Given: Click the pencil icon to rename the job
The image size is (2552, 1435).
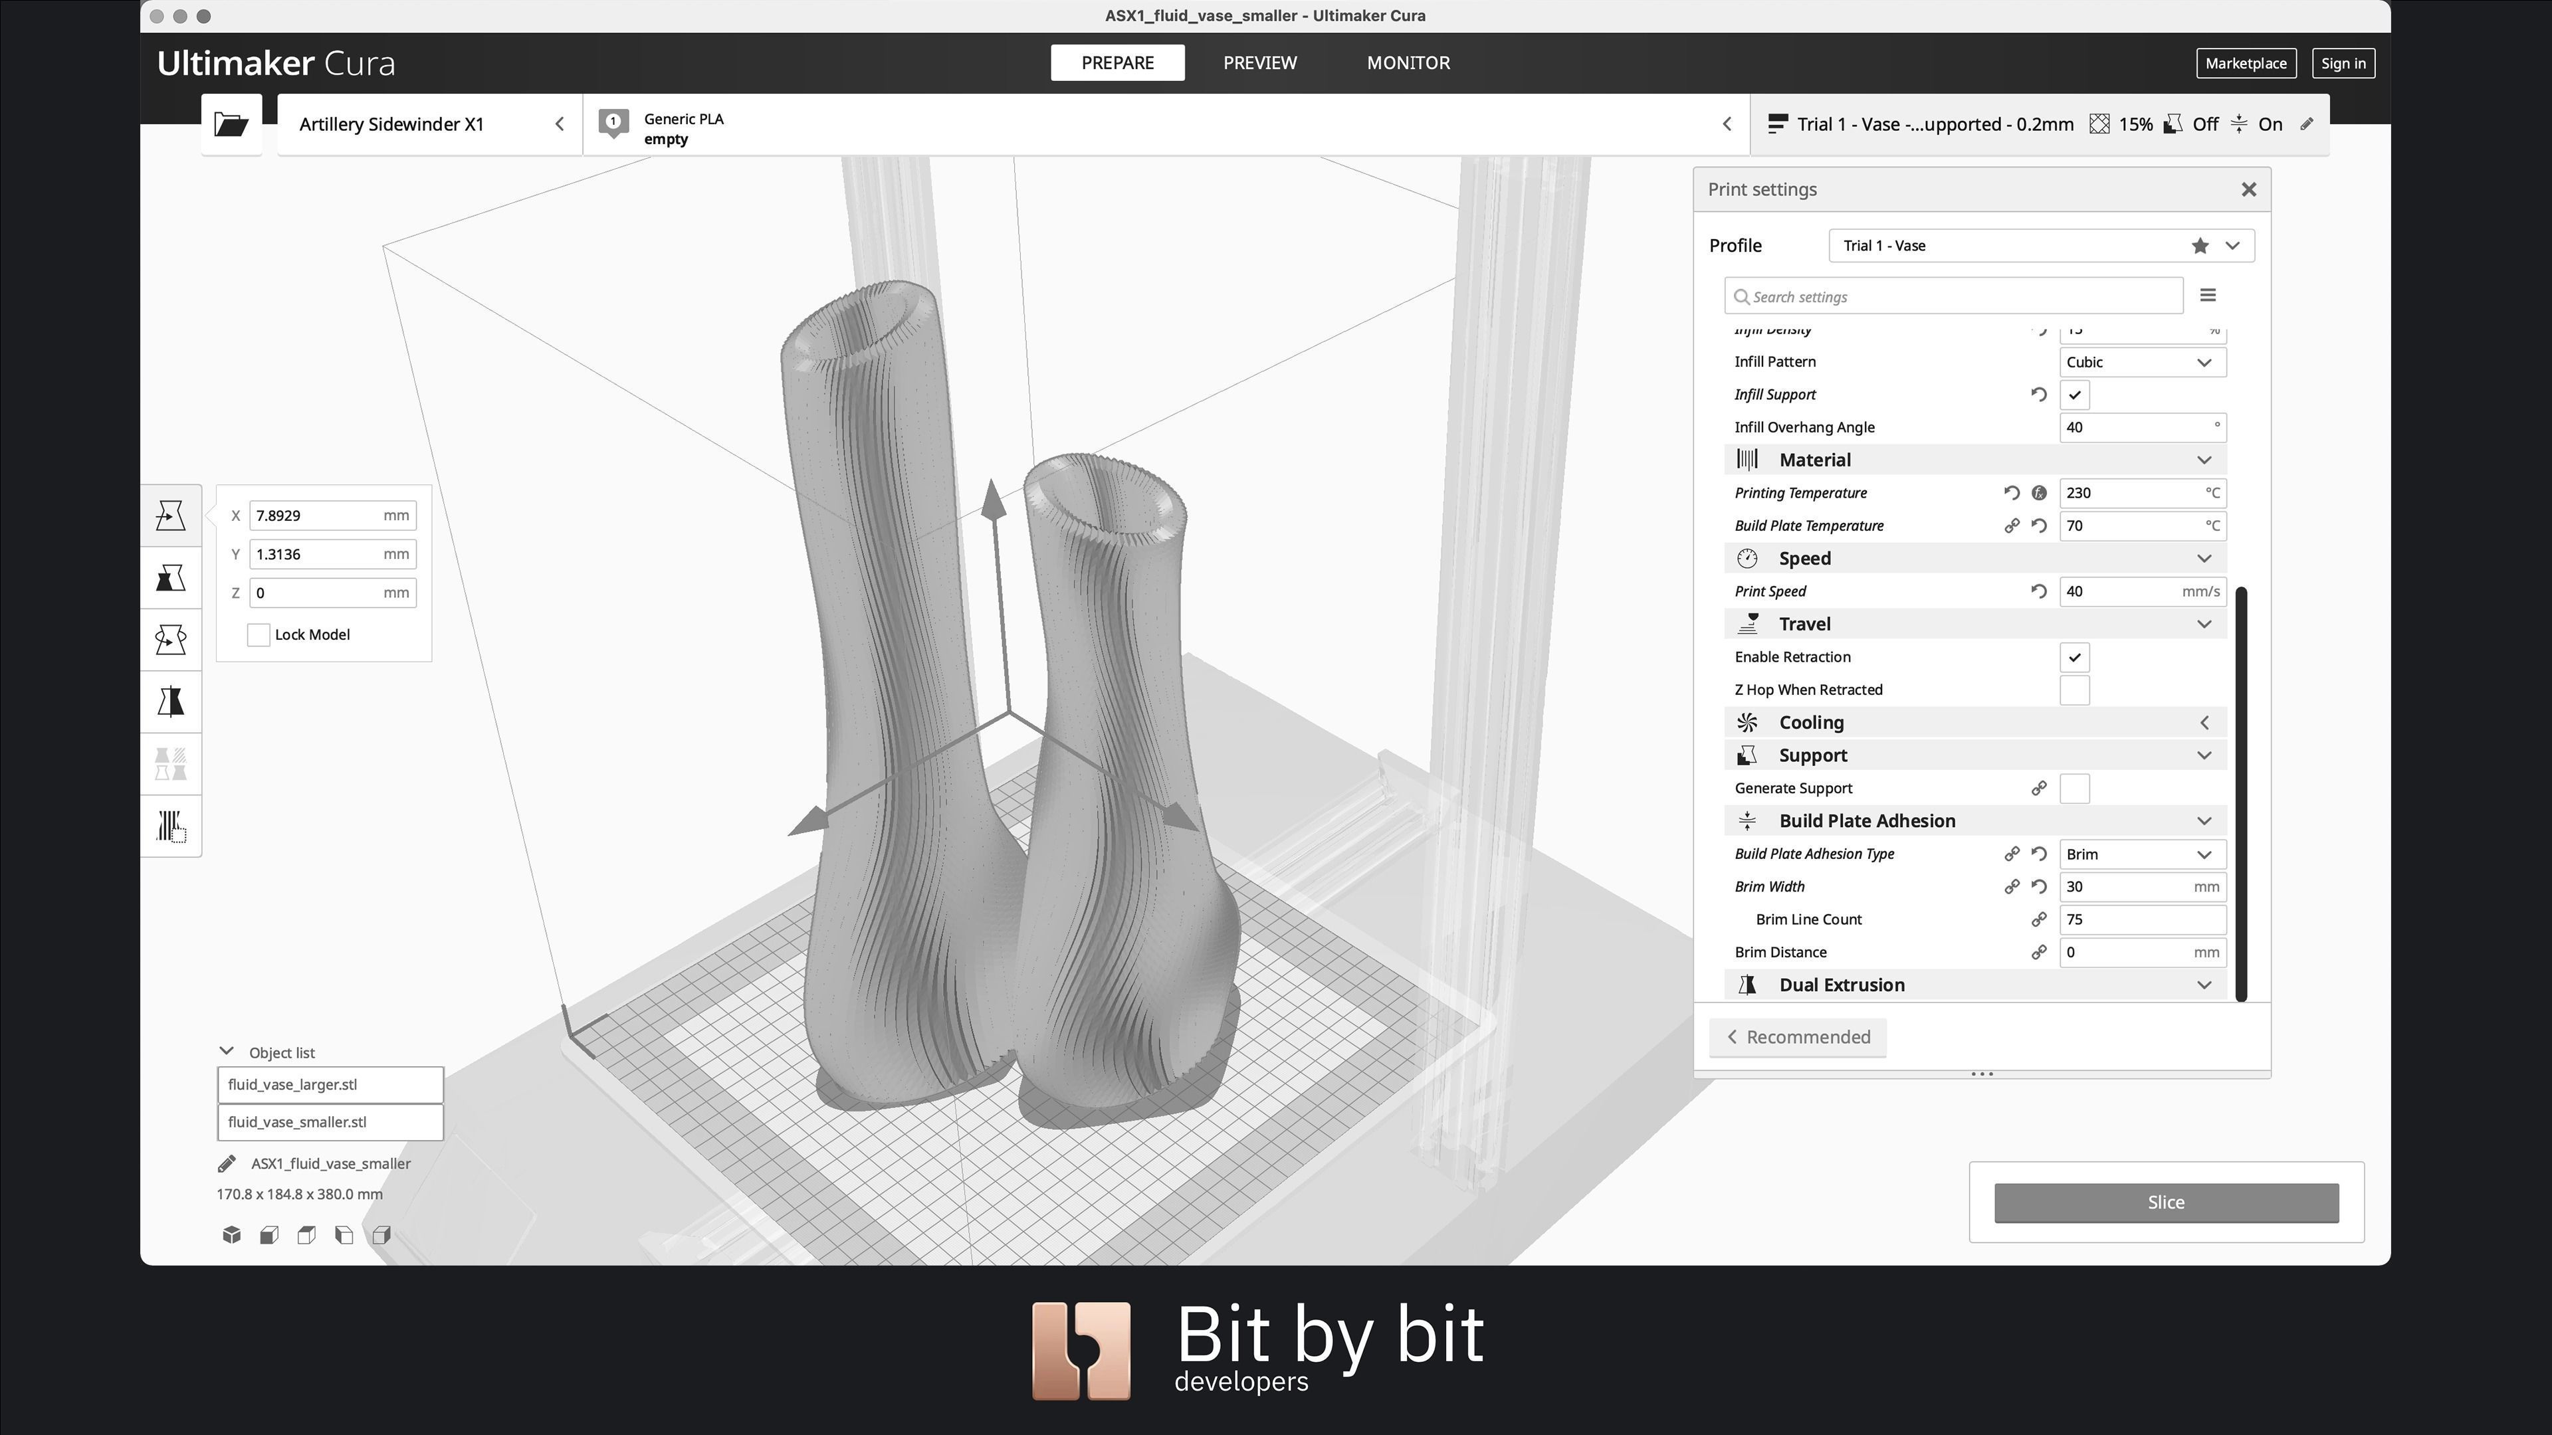Looking at the screenshot, I should coord(227,1164).
